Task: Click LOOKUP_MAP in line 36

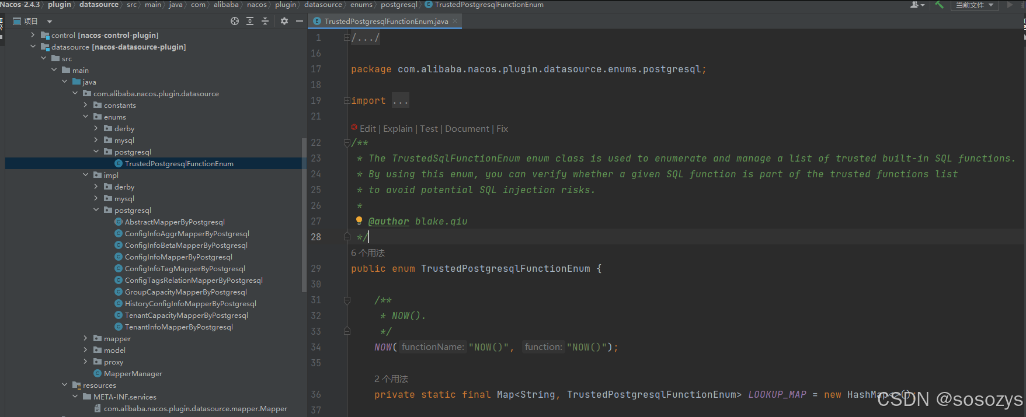Action: pyautogui.click(x=777, y=394)
